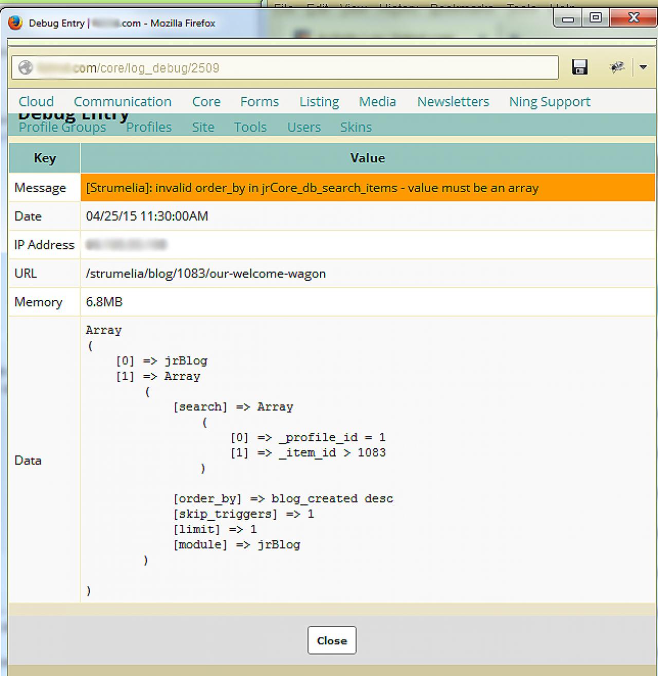Screen dimensions: 658x676
Task: Choose the Skins menu item
Action: pos(356,127)
